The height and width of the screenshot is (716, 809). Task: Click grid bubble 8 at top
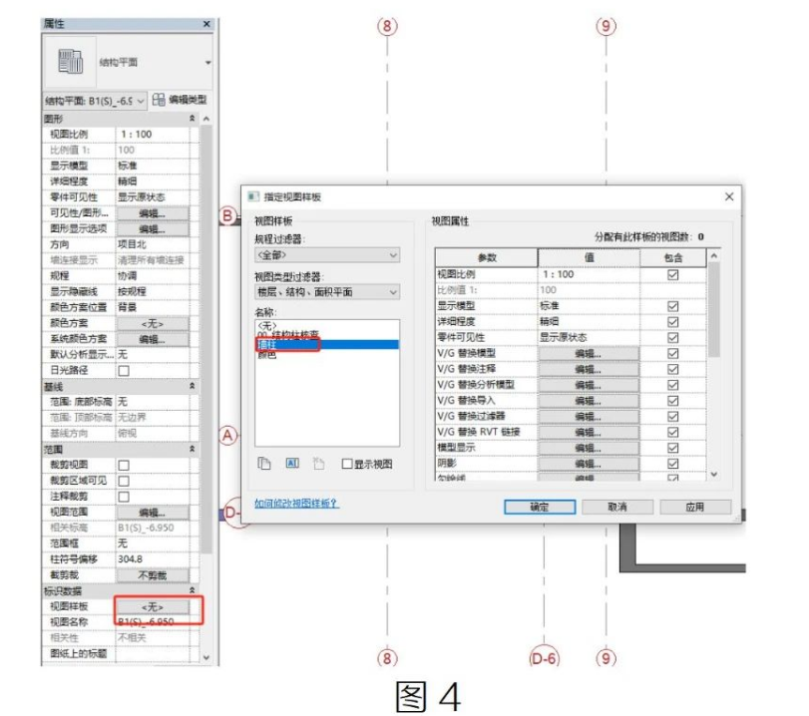click(387, 26)
